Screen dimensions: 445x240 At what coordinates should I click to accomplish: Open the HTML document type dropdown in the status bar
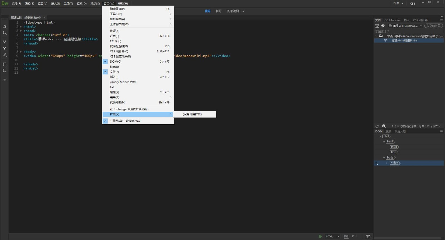click(333, 236)
